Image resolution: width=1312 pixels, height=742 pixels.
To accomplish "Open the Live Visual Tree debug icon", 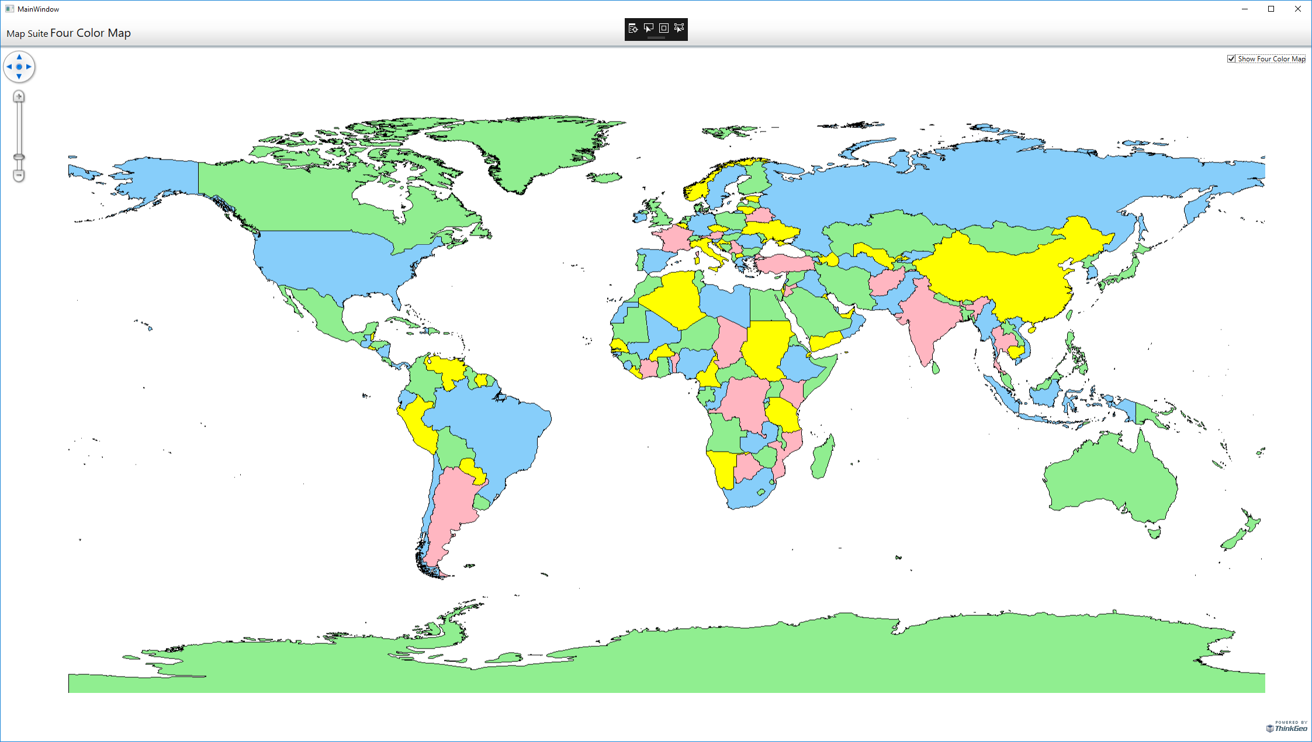I will point(633,28).
